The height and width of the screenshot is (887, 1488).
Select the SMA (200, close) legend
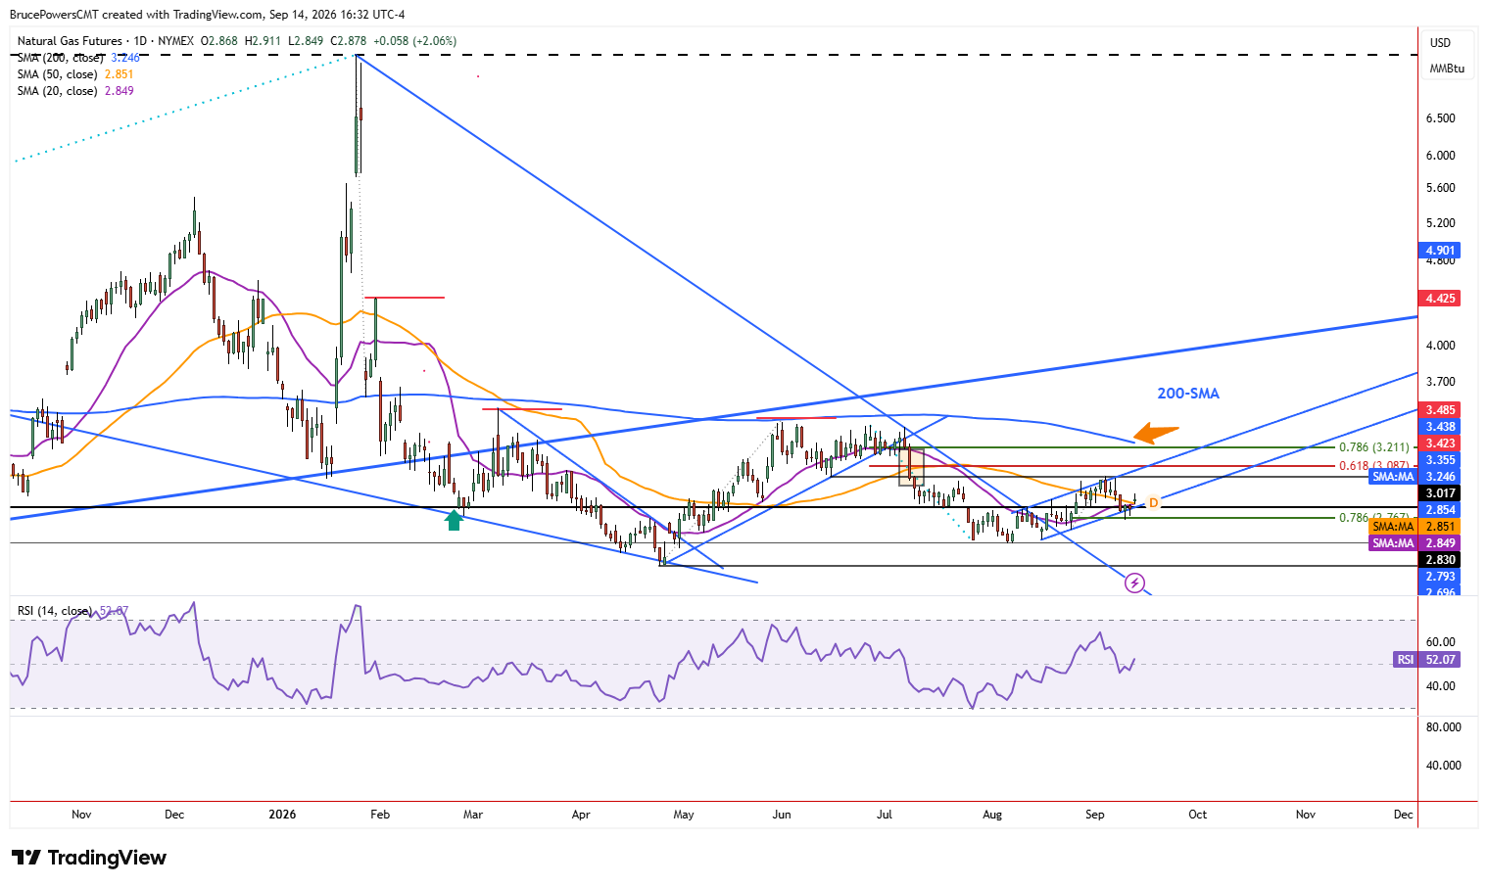coord(78,58)
